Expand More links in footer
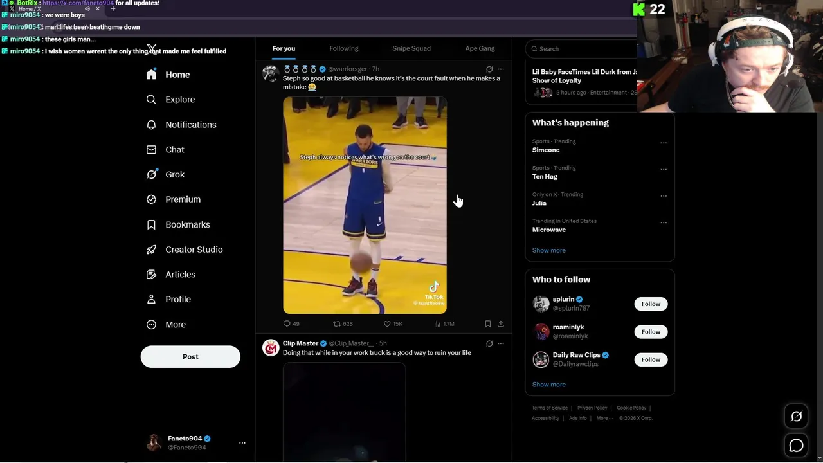 pyautogui.click(x=604, y=418)
